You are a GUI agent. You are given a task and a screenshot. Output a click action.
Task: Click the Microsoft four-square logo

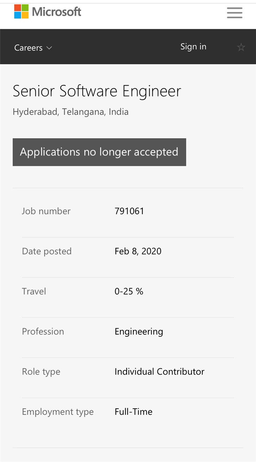pyautogui.click(x=21, y=12)
